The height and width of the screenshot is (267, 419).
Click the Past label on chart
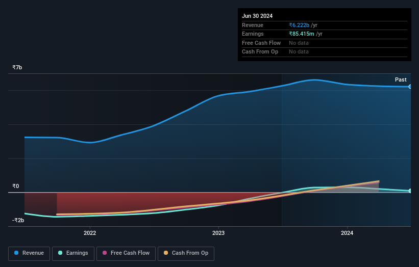point(401,79)
